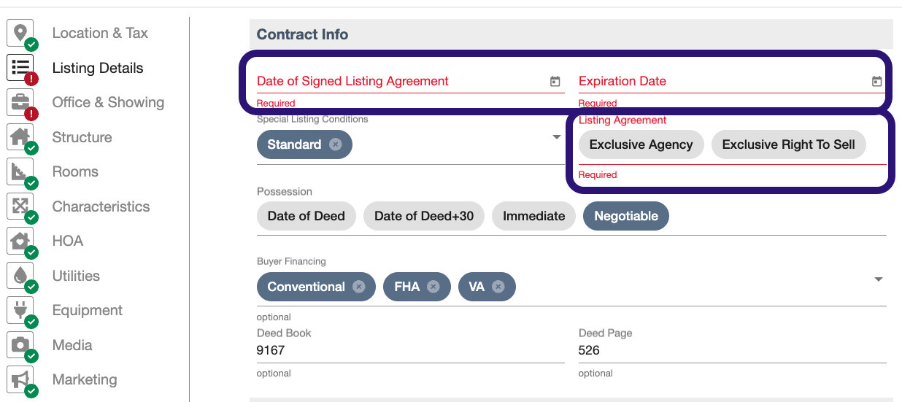The height and width of the screenshot is (402, 902).
Task: Expand the Buyer Financing dropdown arrow
Action: click(879, 279)
